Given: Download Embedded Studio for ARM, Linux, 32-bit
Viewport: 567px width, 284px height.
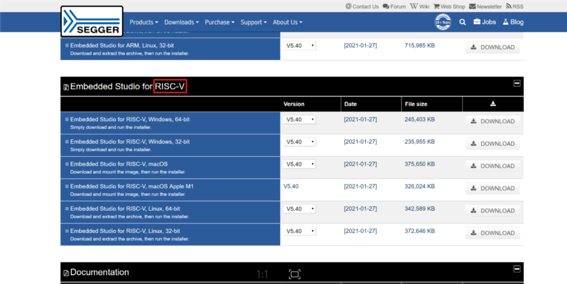Looking at the screenshot, I should pos(492,47).
